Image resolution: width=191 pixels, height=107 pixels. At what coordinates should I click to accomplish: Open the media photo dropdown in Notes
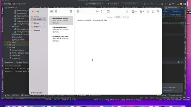pos(134,12)
